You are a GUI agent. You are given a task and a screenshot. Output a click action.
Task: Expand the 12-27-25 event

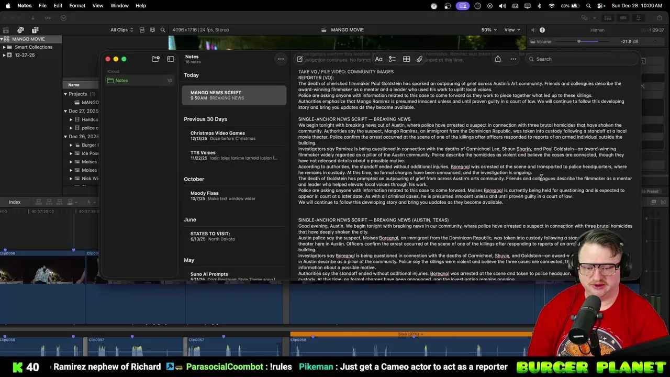(4, 55)
